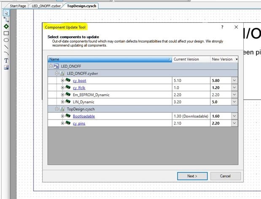Collapse the TopDesign.cysch tree node
The height and width of the screenshot is (199, 261).
[x=57, y=109]
